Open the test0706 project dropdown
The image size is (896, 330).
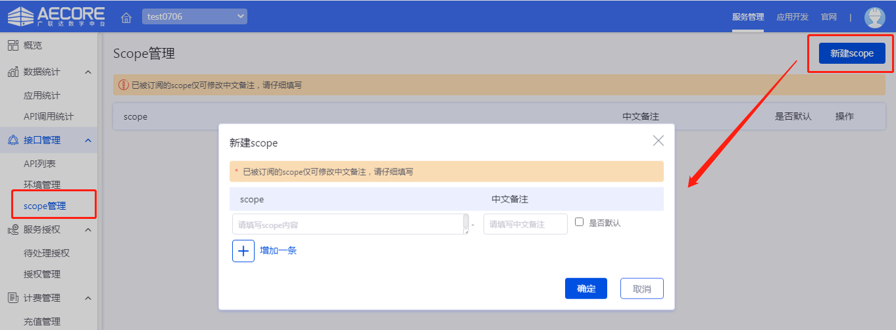coord(194,16)
